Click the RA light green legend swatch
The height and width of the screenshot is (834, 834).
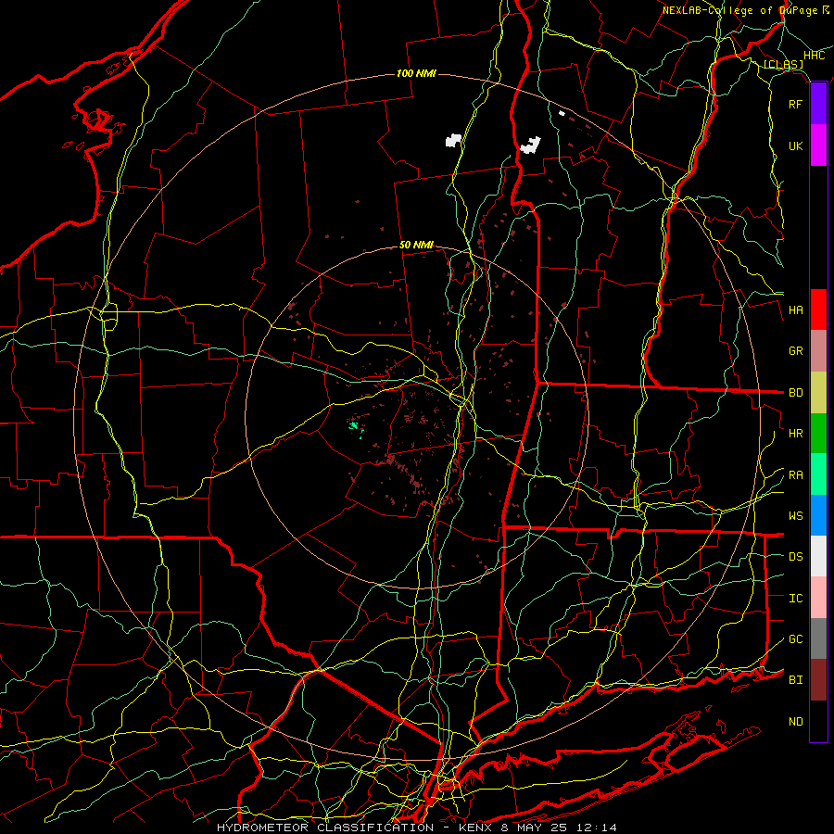pos(818,474)
